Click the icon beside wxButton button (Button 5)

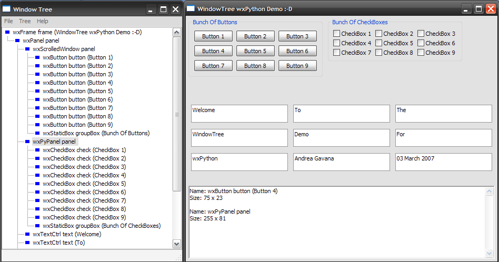[37, 91]
